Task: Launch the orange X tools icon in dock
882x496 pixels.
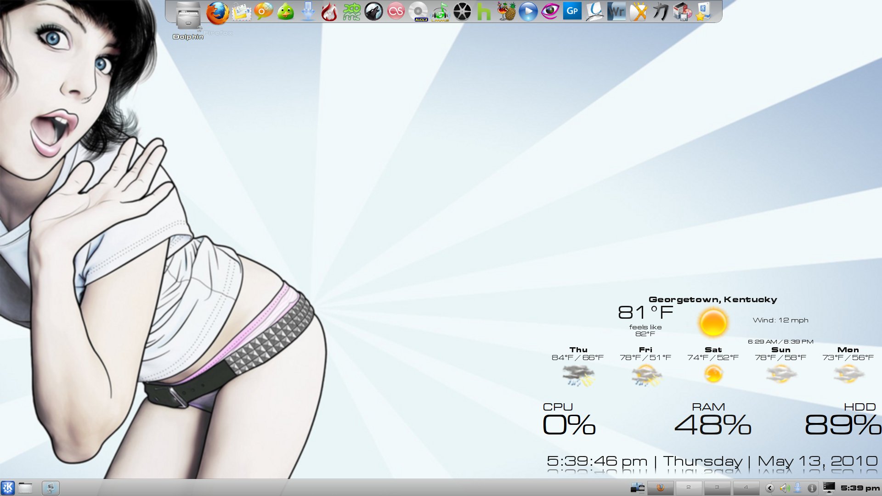Action: click(x=638, y=11)
